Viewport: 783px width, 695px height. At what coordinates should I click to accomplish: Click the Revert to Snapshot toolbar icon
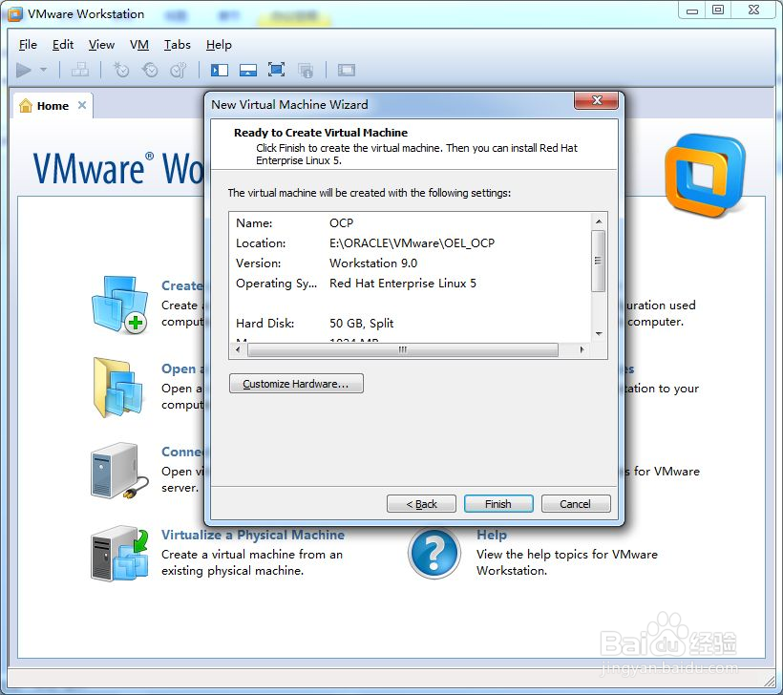149,70
